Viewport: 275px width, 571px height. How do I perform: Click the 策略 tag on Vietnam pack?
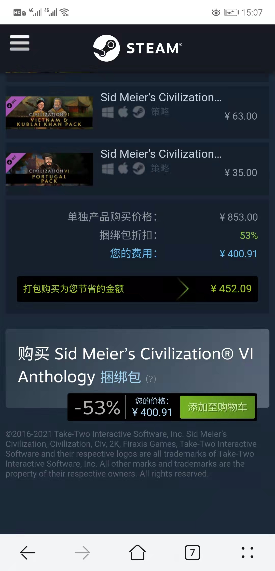click(160, 112)
